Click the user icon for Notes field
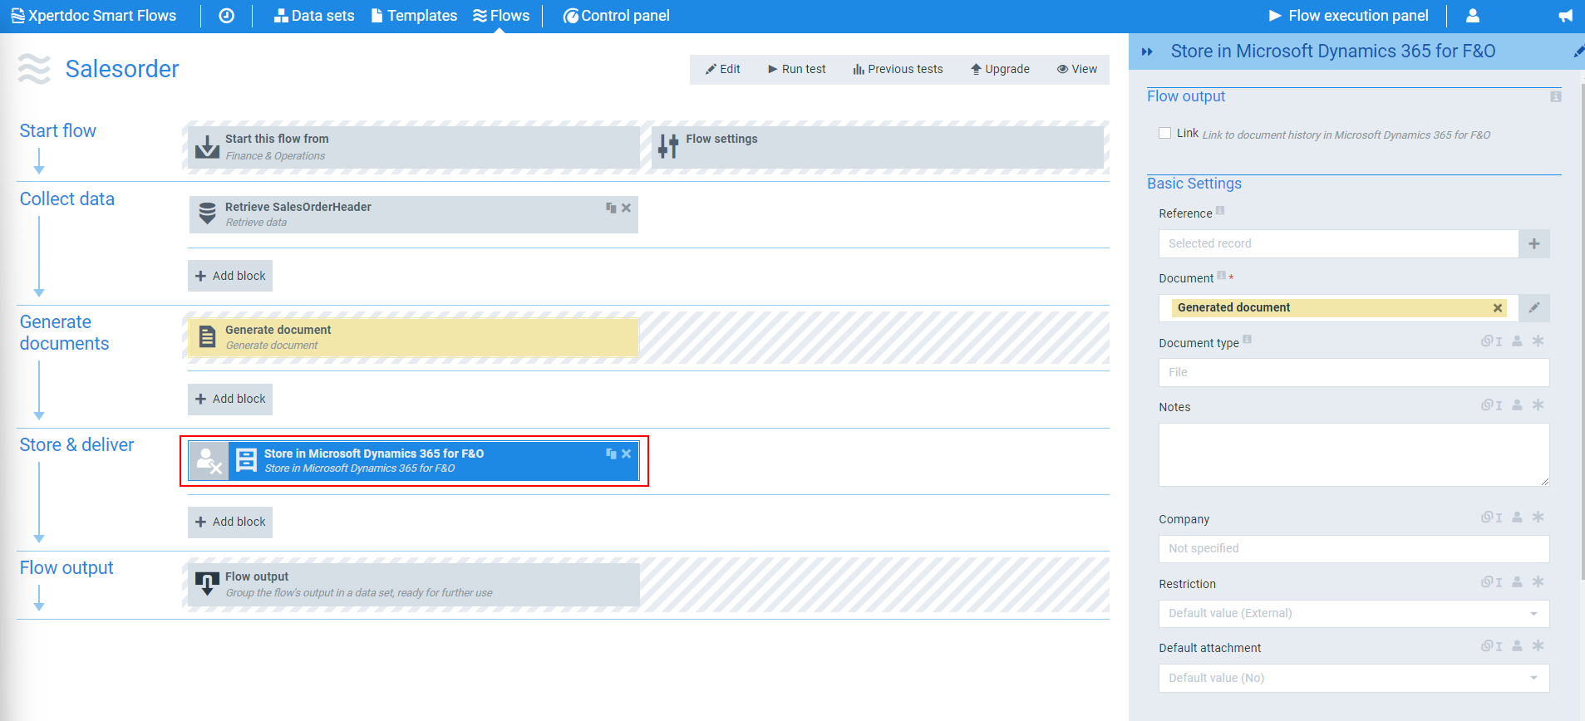This screenshot has height=721, width=1585. (1517, 405)
